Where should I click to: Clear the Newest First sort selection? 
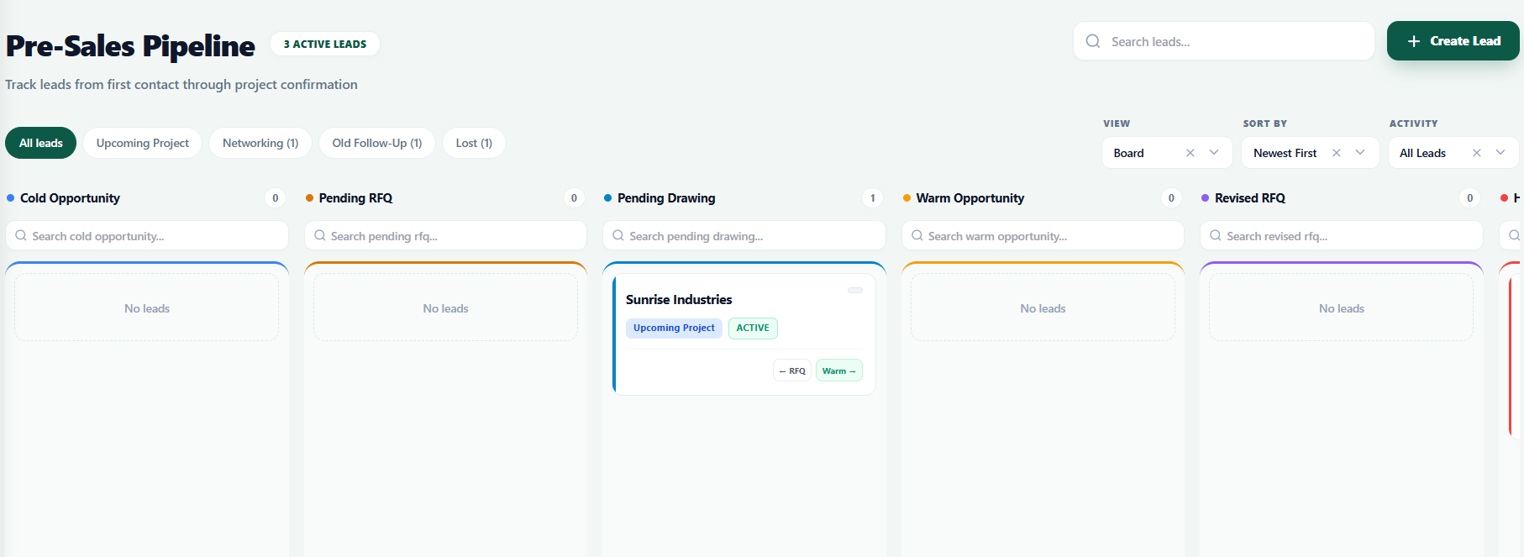click(x=1337, y=153)
